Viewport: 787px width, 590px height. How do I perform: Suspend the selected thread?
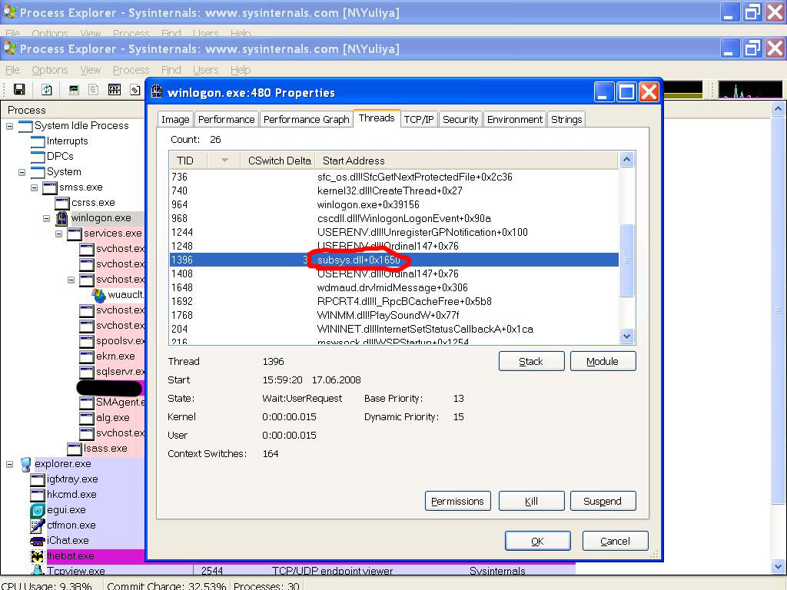[x=603, y=501]
